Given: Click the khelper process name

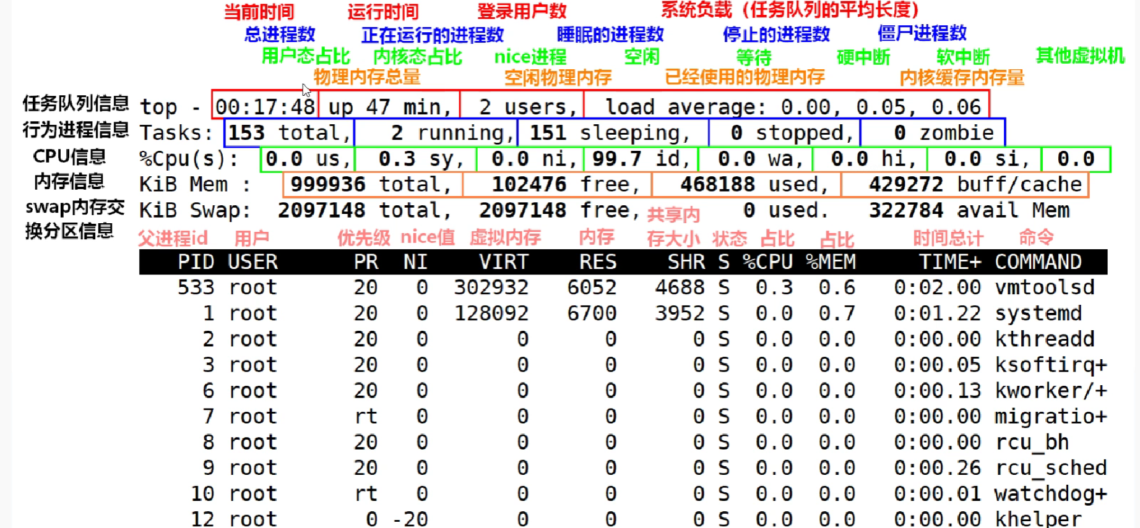Looking at the screenshot, I should click(x=1039, y=519).
